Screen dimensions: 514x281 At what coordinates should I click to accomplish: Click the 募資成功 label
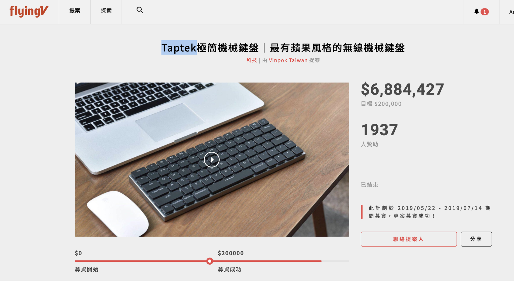(229, 269)
